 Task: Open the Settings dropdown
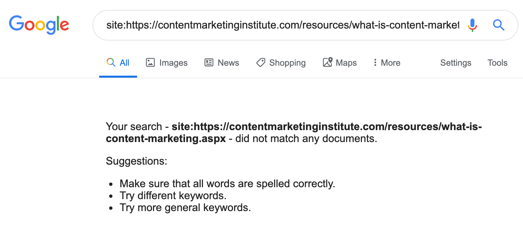(455, 63)
